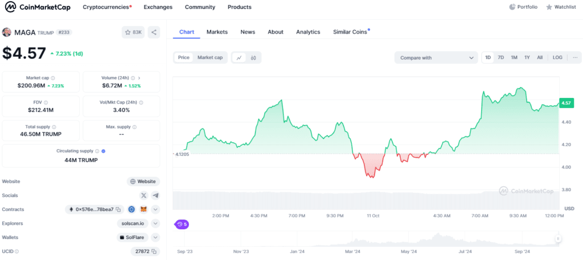This screenshot has height=260, width=583.
Task: Click the Jul '24 timeline label
Action: point(465,251)
